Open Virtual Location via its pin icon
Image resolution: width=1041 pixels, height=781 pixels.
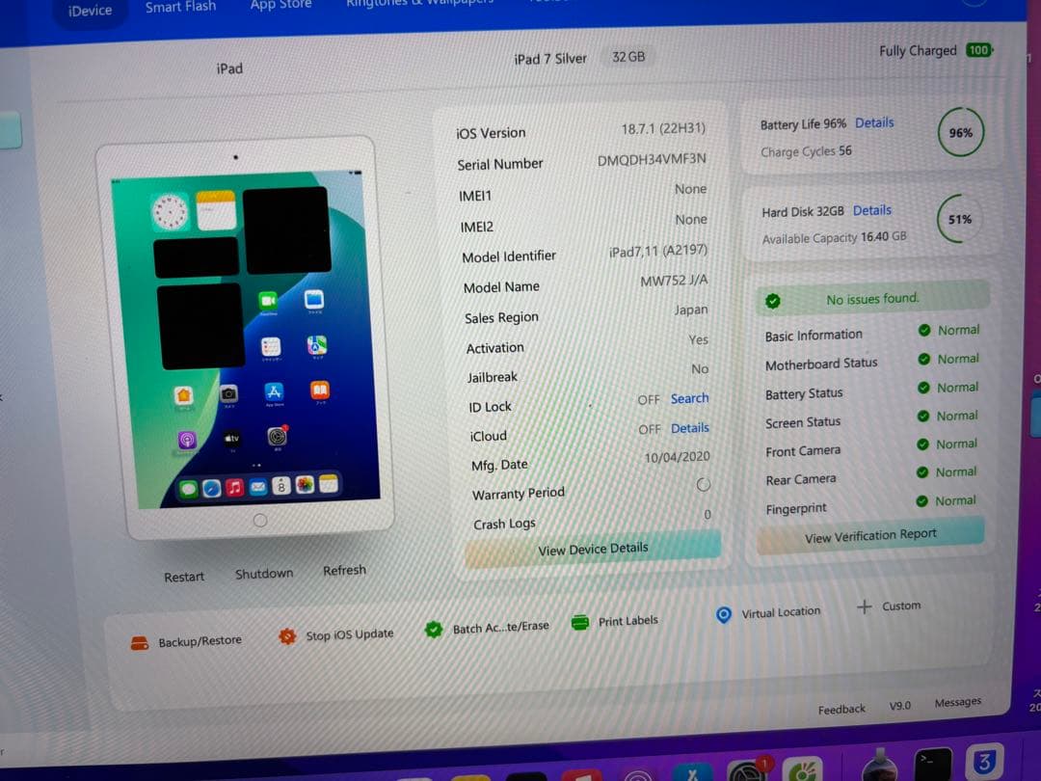coord(723,615)
